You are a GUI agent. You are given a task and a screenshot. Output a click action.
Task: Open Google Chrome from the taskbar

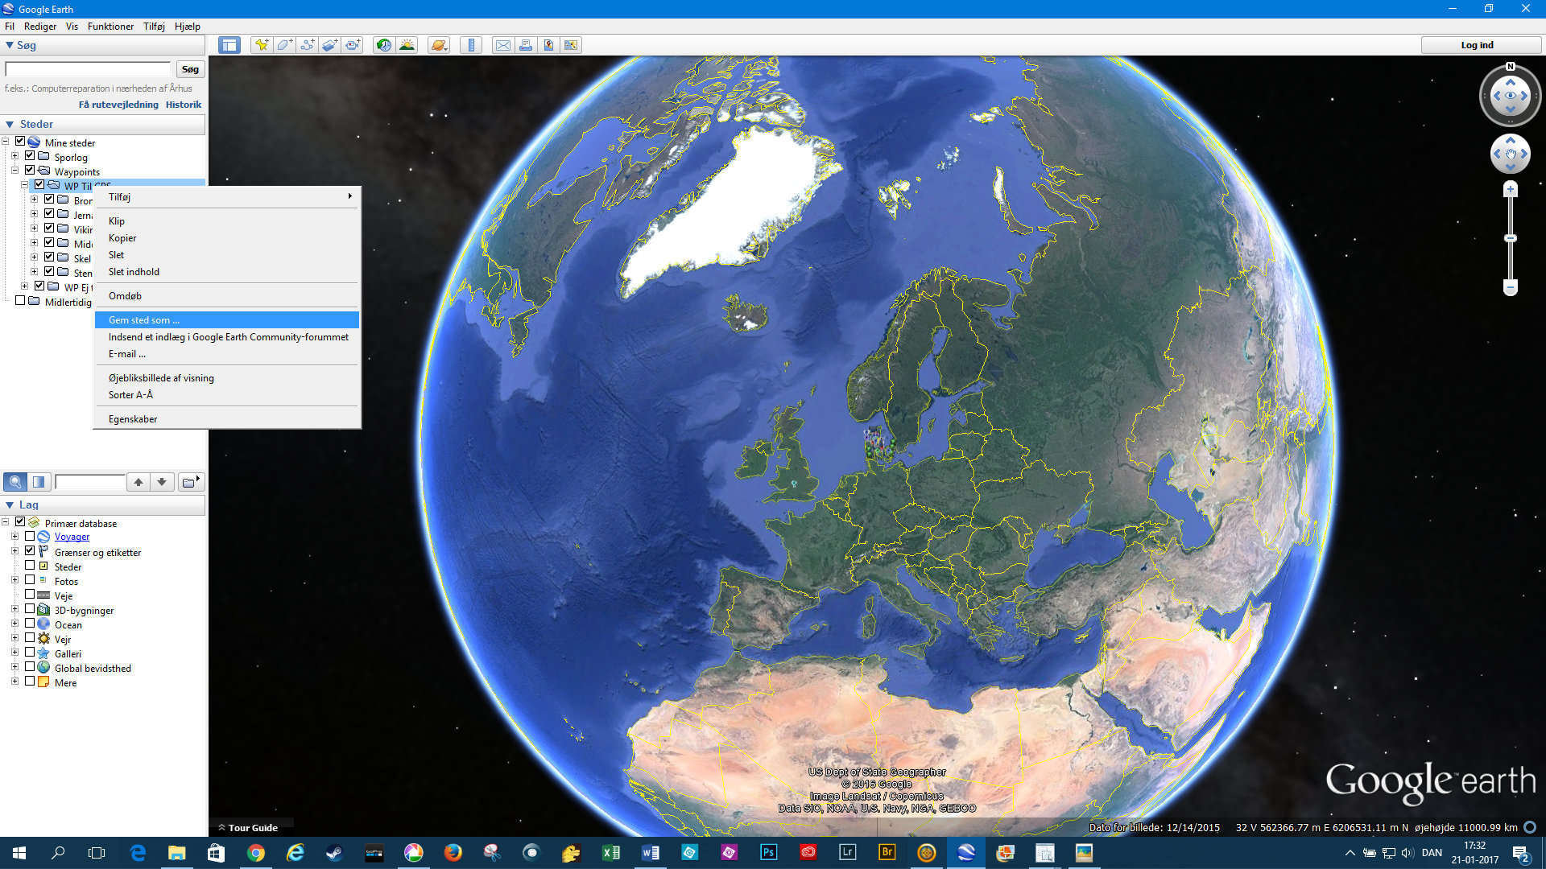coord(255,853)
